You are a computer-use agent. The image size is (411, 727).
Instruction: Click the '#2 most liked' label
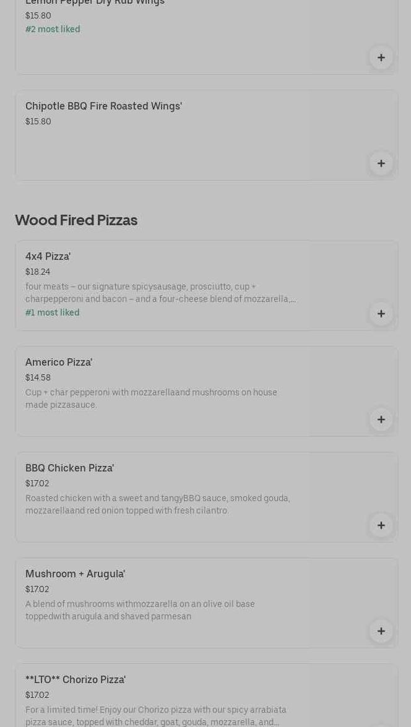(53, 29)
